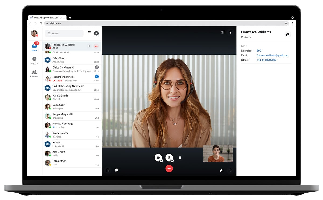Show call signal quality statistics icon
Image resolution: width=323 pixels, height=200 pixels.
click(x=223, y=32)
